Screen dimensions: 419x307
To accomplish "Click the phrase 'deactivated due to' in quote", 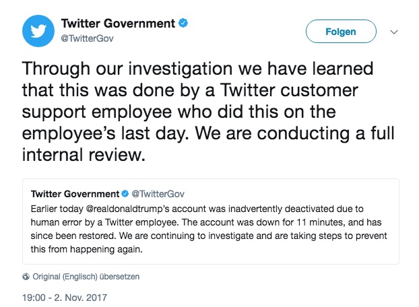I will [x=324, y=209].
